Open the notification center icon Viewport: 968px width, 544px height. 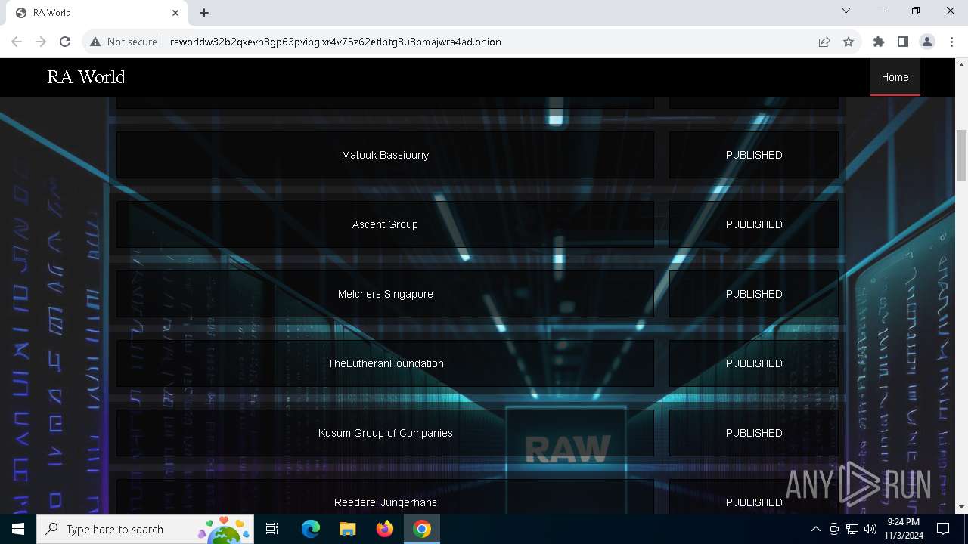pos(943,529)
